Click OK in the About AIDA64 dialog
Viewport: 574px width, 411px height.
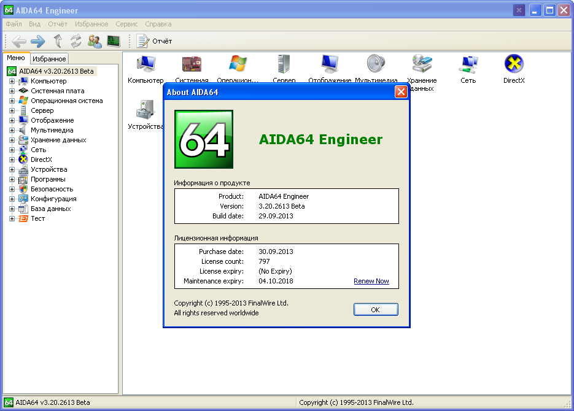(x=376, y=310)
